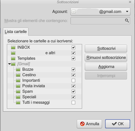Select the Posta inviata folder row
The image size is (135, 131).
(44, 86)
